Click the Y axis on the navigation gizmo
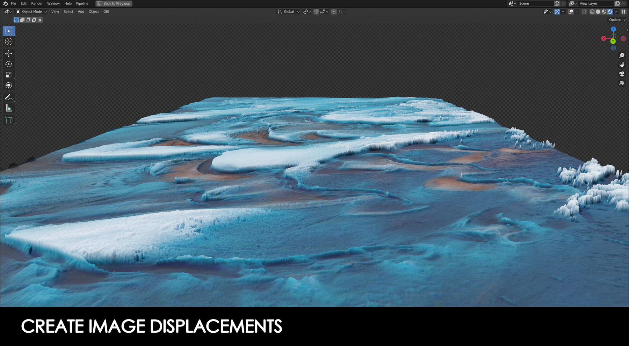The image size is (629, 346). (613, 41)
